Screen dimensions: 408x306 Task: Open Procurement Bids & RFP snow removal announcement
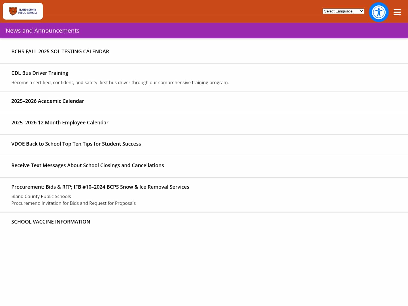click(100, 187)
